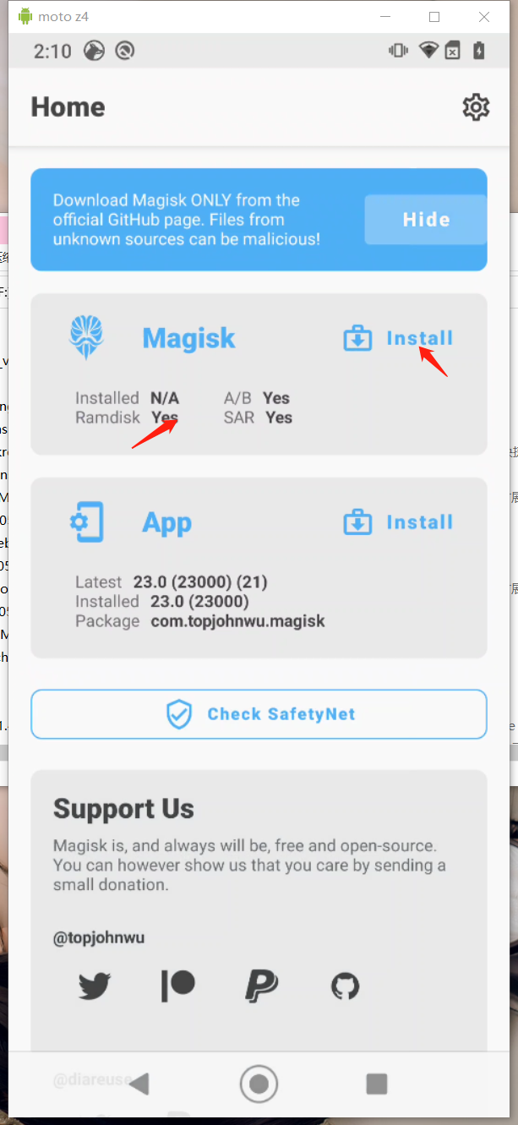
Task: Click the Home page title
Action: point(68,107)
